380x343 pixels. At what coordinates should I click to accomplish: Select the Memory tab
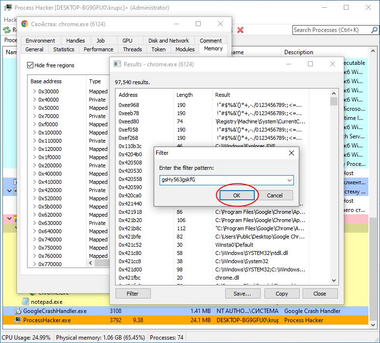pyautogui.click(x=213, y=48)
